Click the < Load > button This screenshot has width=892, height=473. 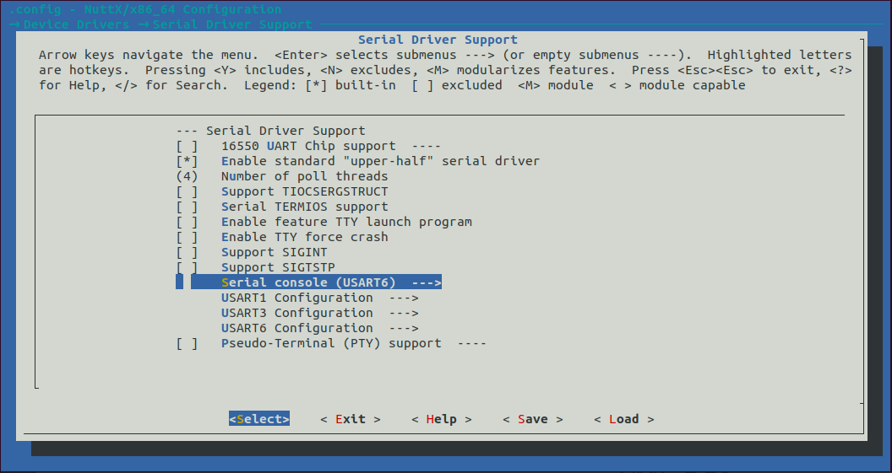[624, 419]
